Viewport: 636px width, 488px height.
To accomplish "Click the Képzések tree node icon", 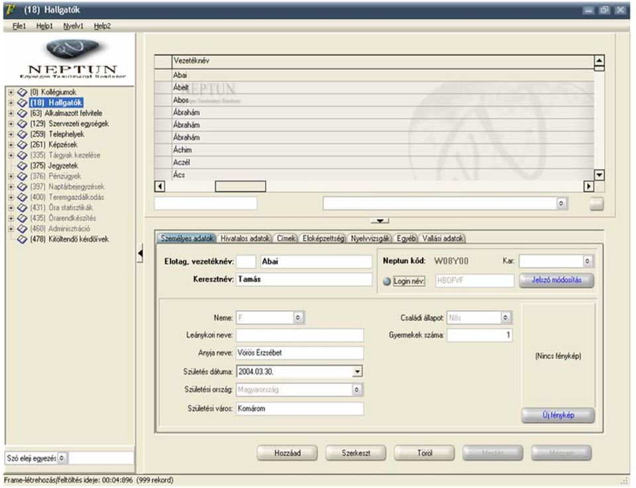I will point(23,145).
